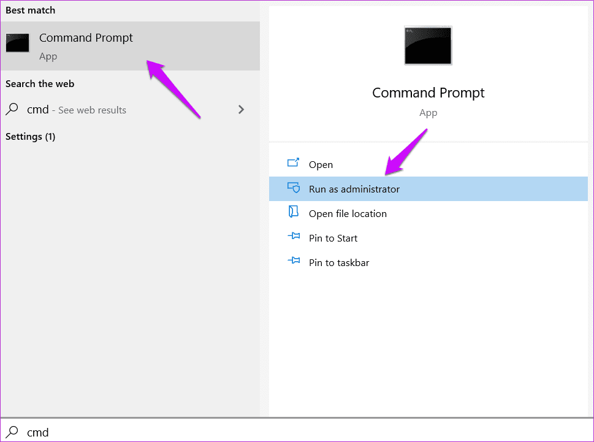Viewport: 594px width, 442px height.
Task: Click the large Command Prompt preview icon
Action: 428,45
